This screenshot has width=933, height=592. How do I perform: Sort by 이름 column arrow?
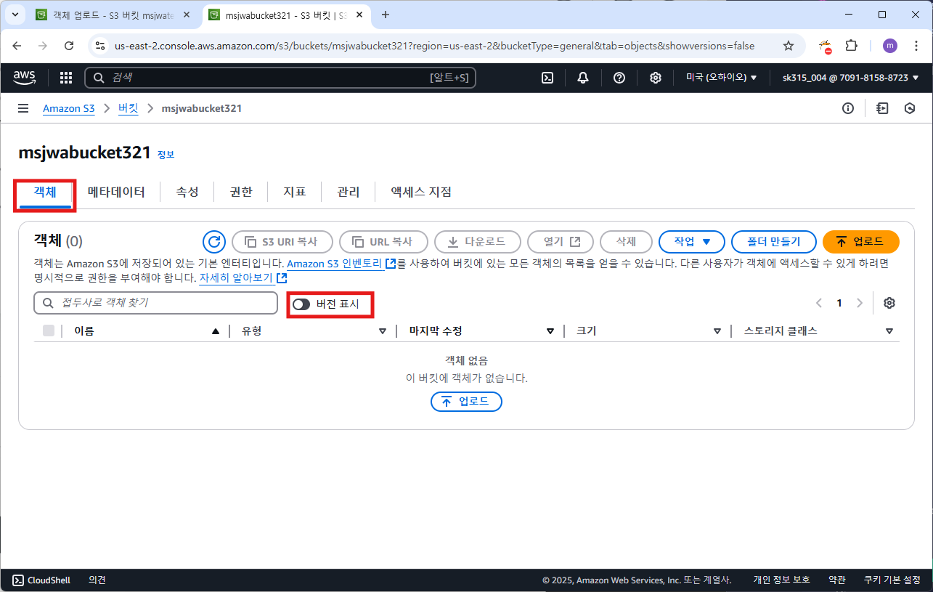pos(215,331)
